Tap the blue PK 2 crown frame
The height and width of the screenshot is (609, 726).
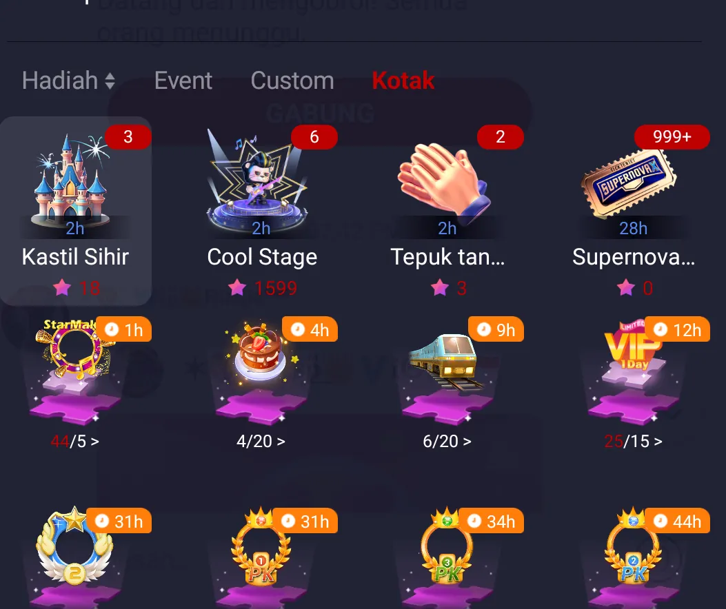click(634, 545)
